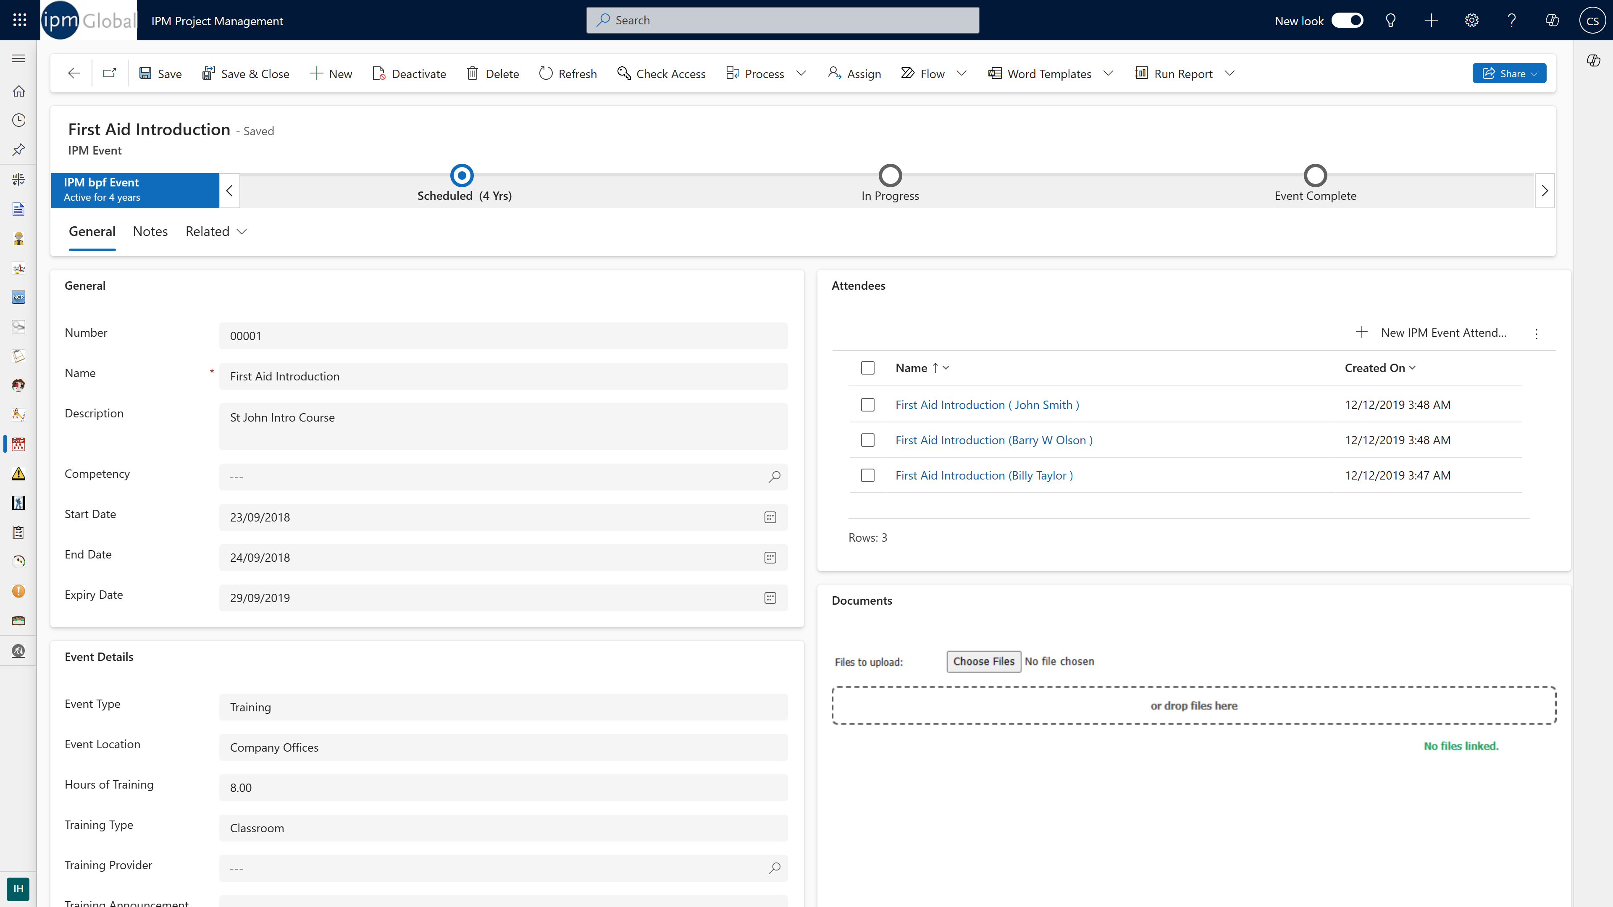Open Expiry Date calendar picker

pyautogui.click(x=770, y=598)
